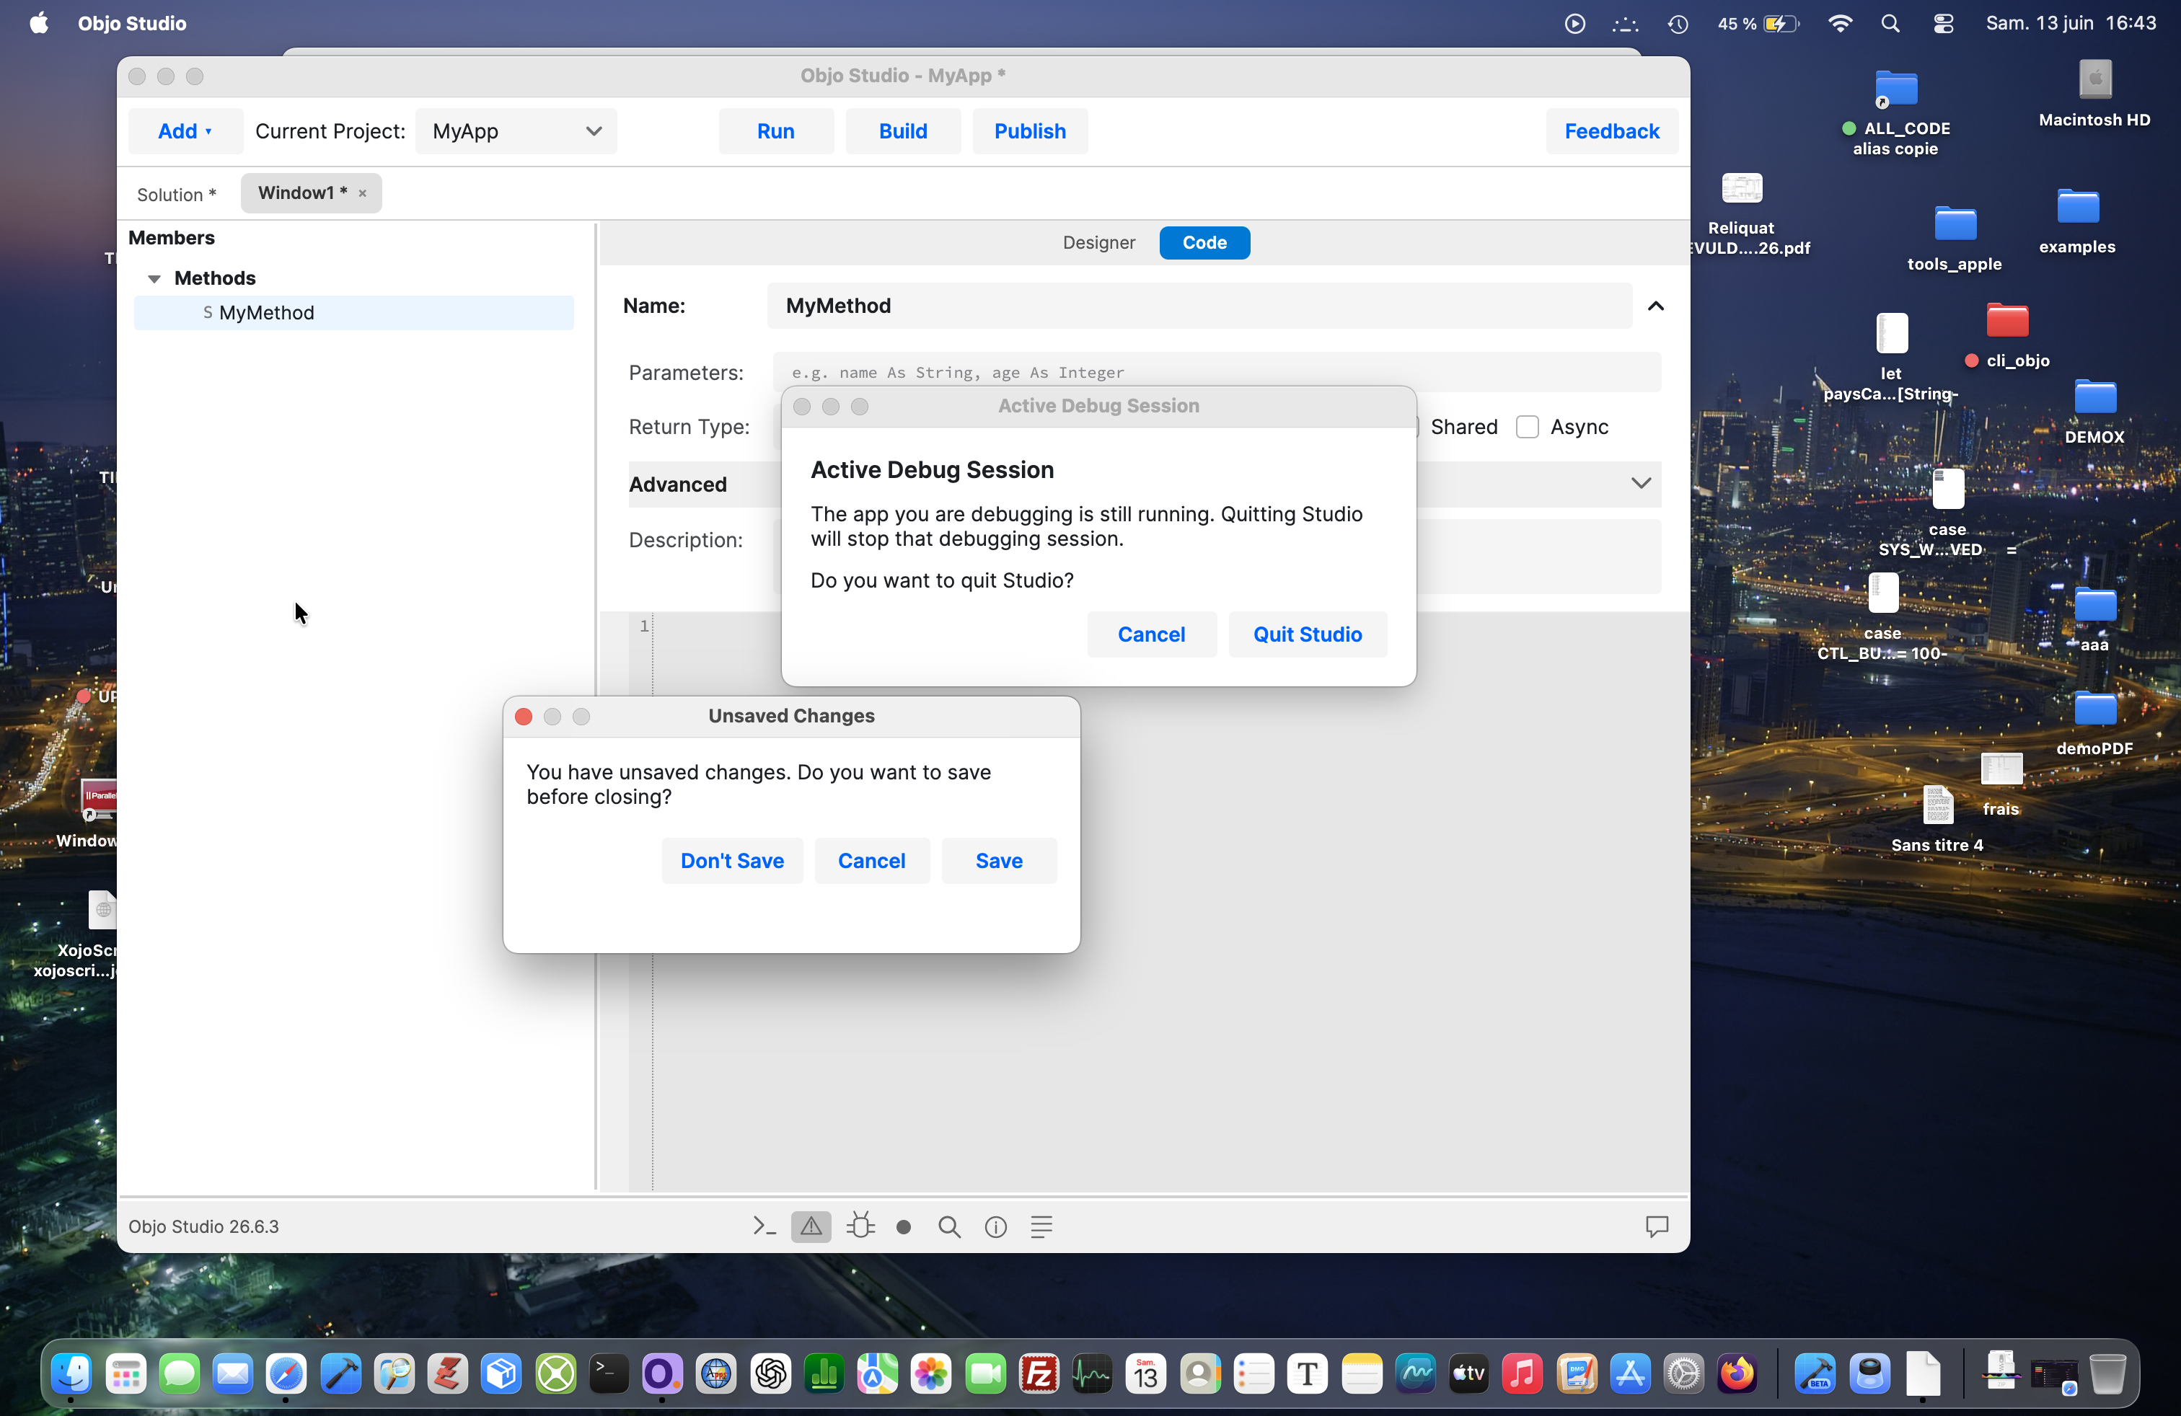
Task: Open System Settings from the Dock
Action: coord(1683,1373)
